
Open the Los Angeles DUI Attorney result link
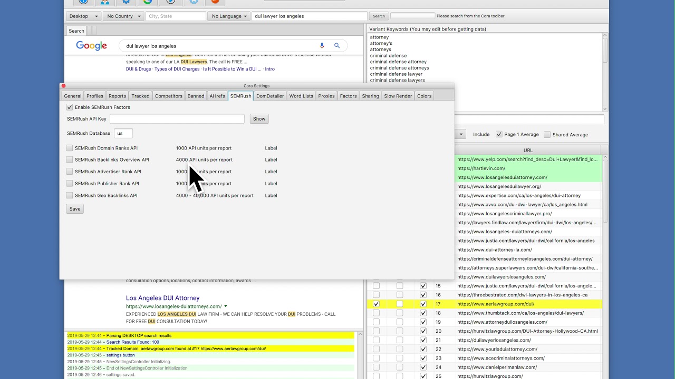coord(162,298)
